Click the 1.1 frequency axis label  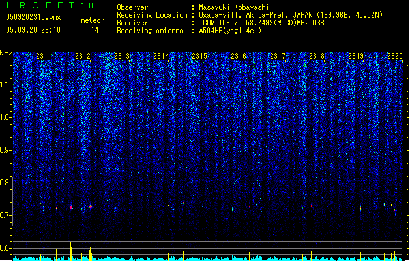click(5, 85)
